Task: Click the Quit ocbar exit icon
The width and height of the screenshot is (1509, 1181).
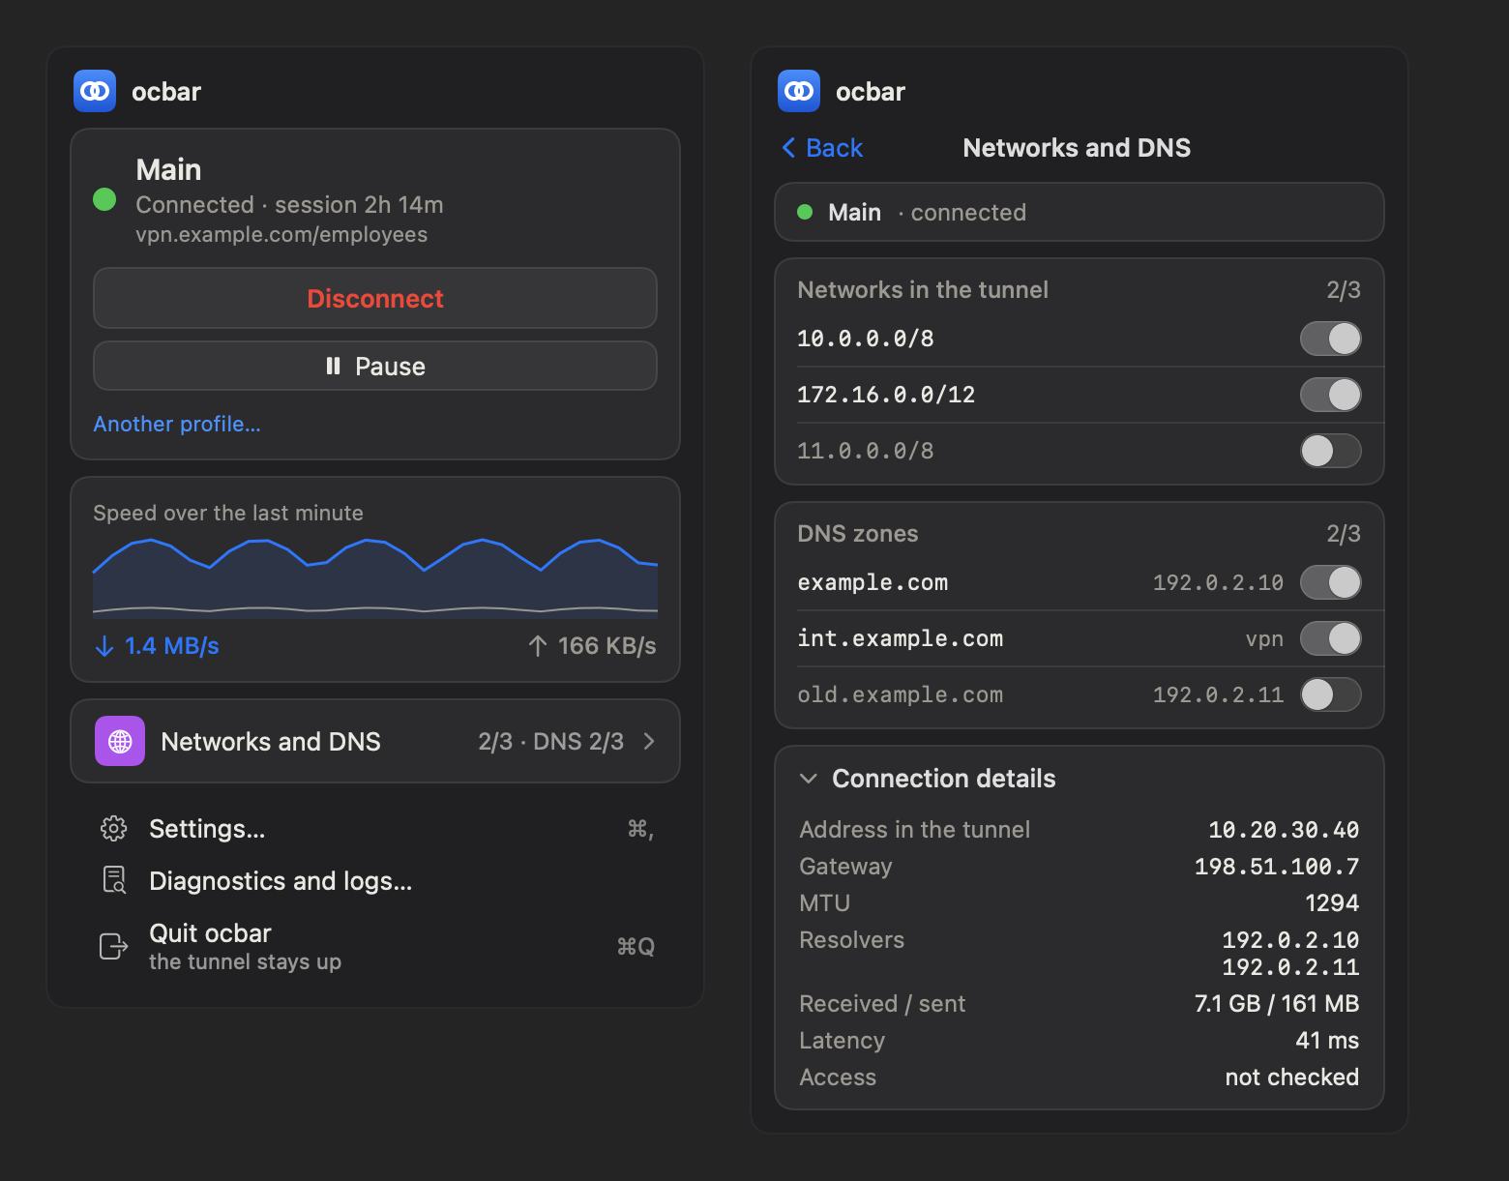Action: point(114,946)
